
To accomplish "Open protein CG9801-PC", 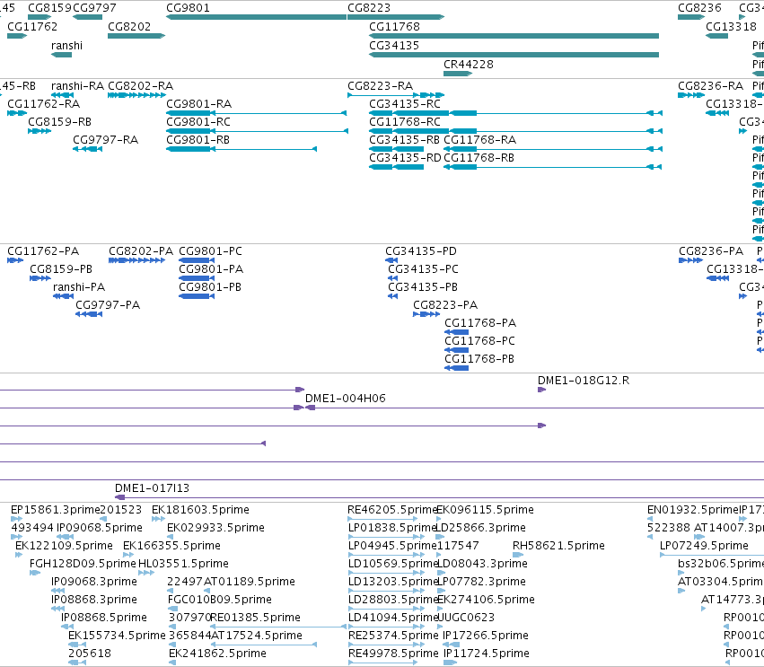I will (210, 251).
